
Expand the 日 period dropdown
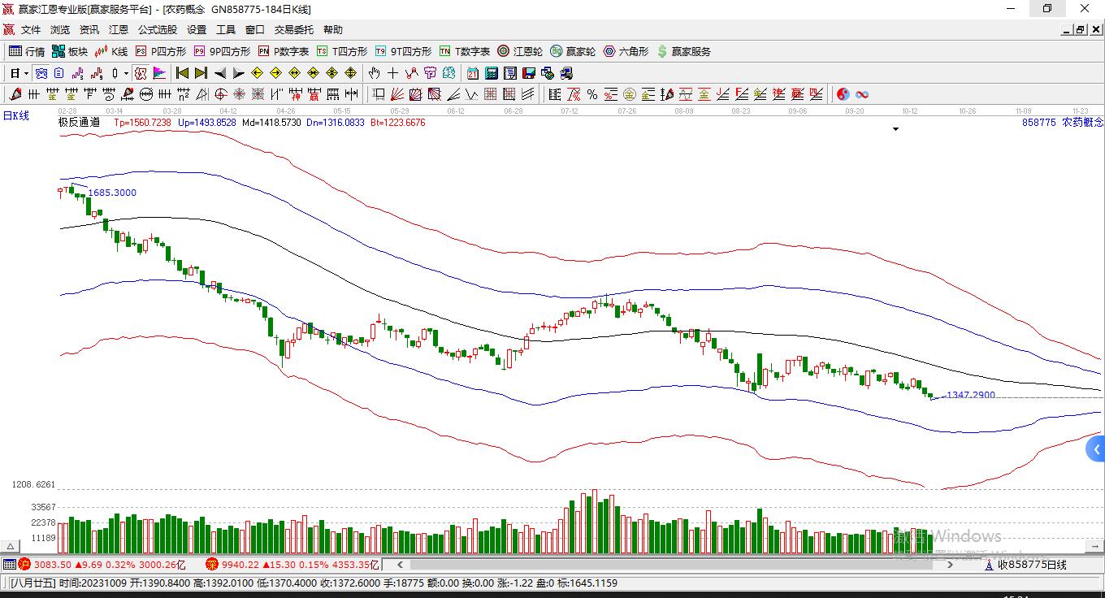click(26, 73)
